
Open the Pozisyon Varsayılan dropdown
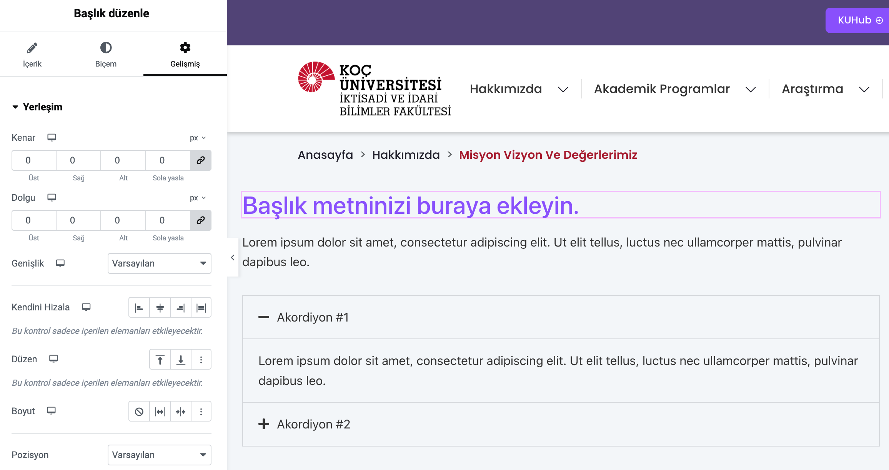(159, 455)
